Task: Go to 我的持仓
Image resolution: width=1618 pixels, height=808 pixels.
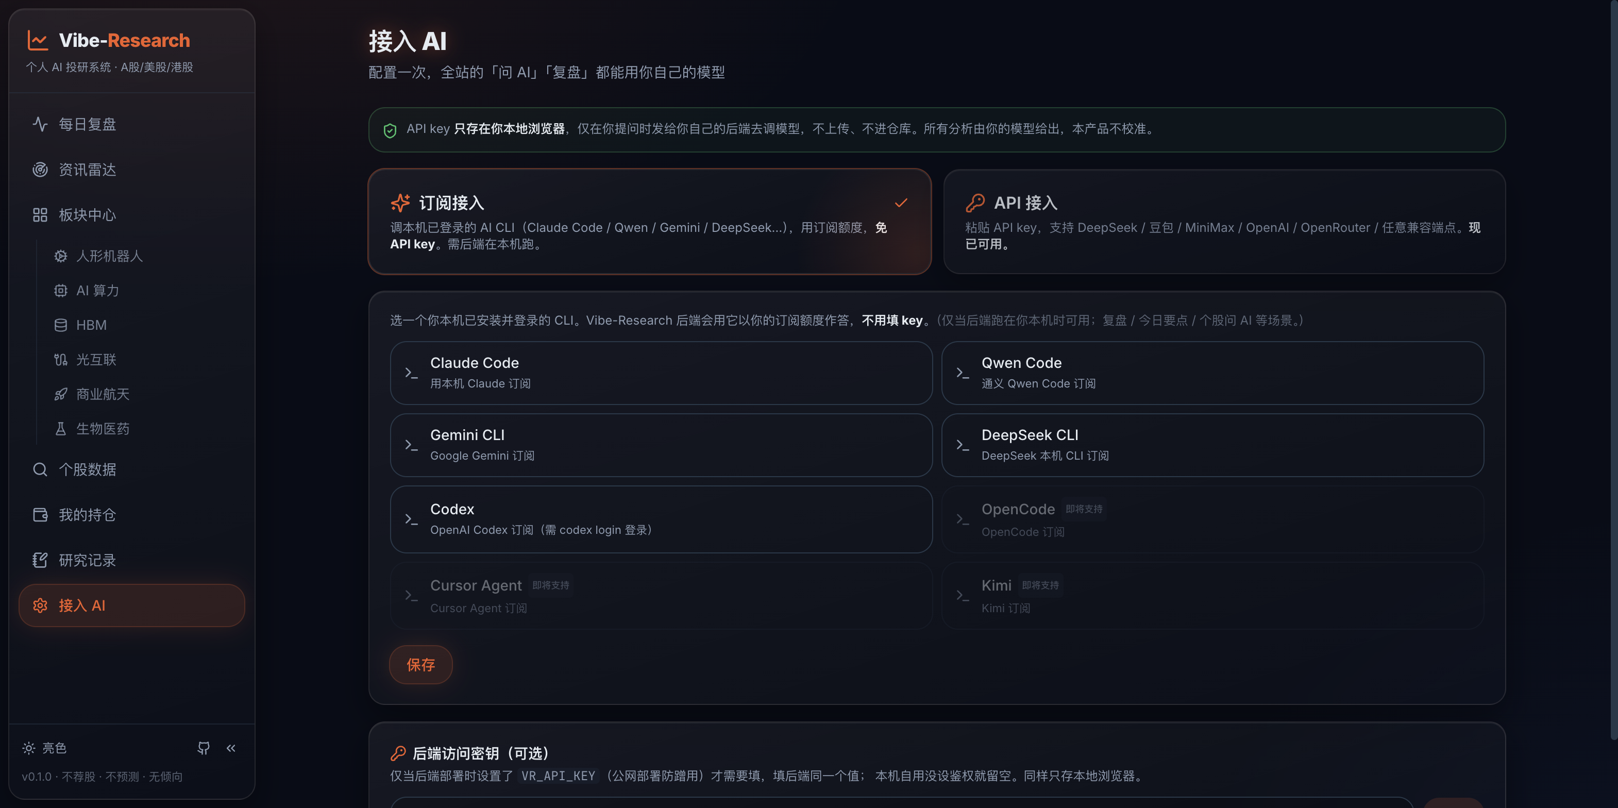Action: point(131,515)
